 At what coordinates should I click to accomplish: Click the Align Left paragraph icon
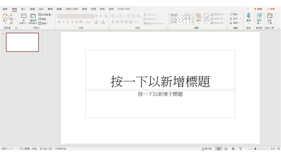(x=113, y=22)
